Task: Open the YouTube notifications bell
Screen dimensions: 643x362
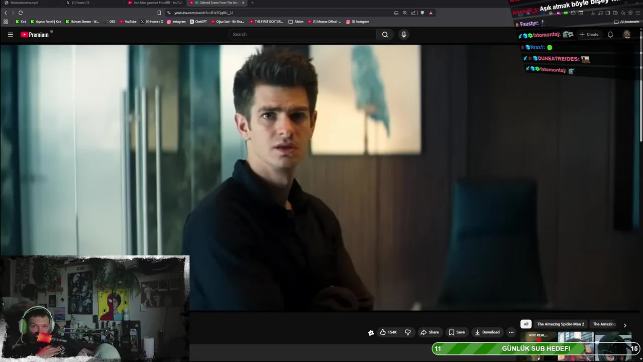Action: click(610, 35)
